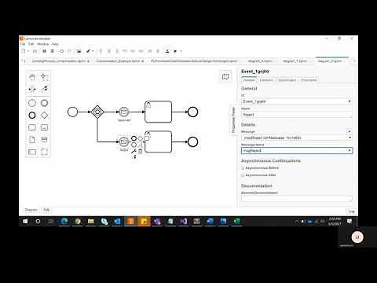Viewport: 377px width, 283px height.
Task: Create a Data Store from the palette
Action: tap(44, 140)
